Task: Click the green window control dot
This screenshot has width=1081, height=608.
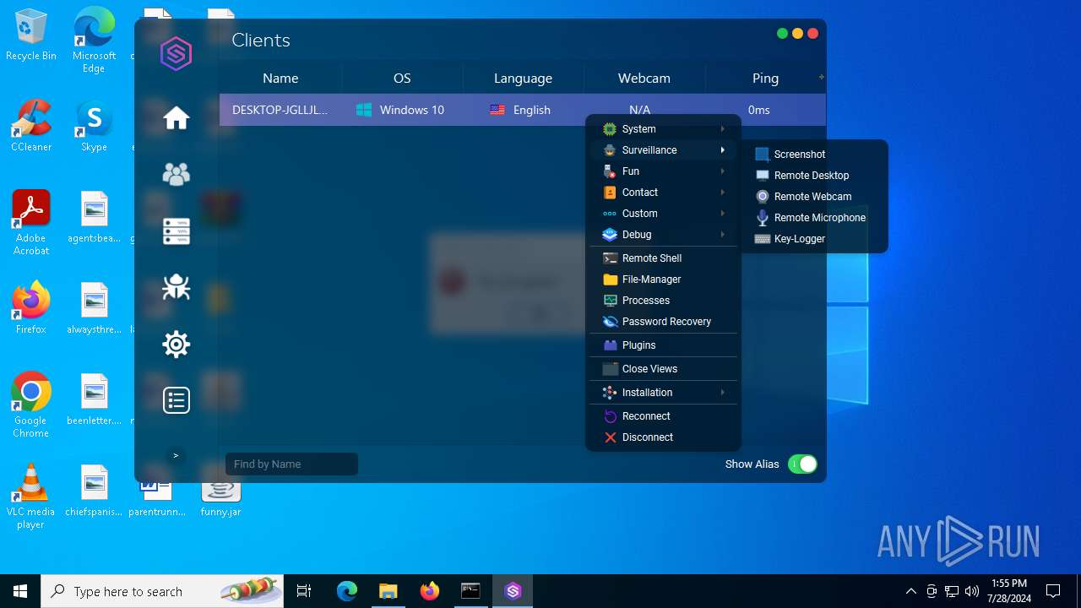Action: point(782,34)
